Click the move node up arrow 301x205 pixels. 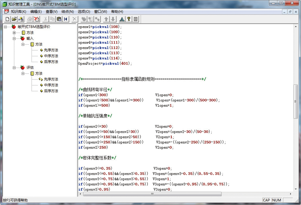[x=106, y=19]
